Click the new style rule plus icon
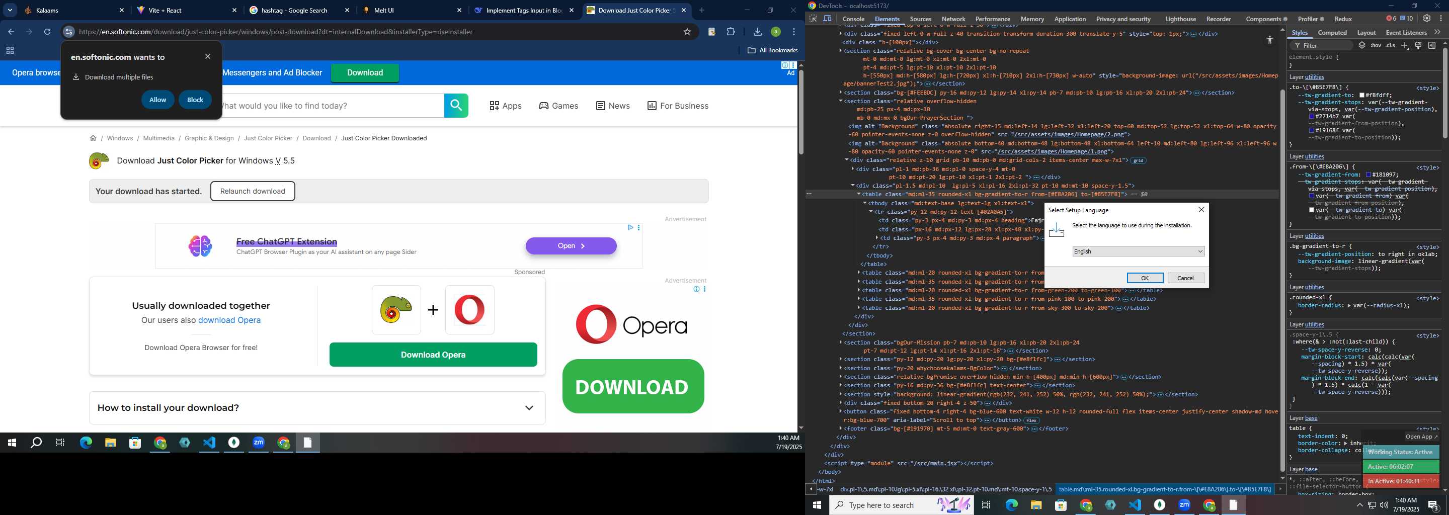1449x515 pixels. (x=1405, y=46)
